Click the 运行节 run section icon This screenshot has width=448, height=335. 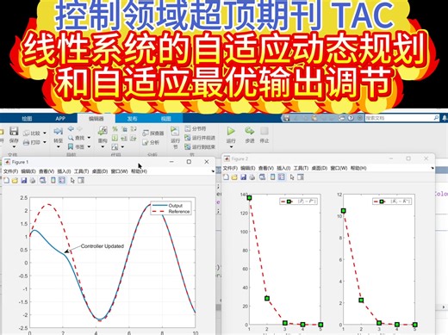[175, 131]
